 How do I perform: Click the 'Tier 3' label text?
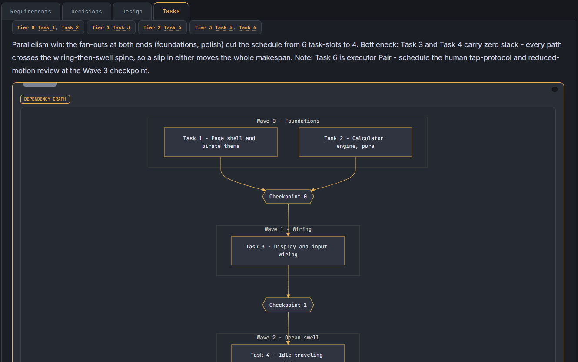pyautogui.click(x=203, y=27)
